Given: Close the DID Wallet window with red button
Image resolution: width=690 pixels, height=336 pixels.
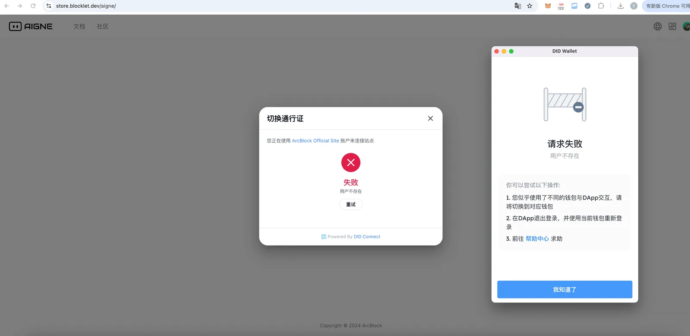Looking at the screenshot, I should pos(497,51).
